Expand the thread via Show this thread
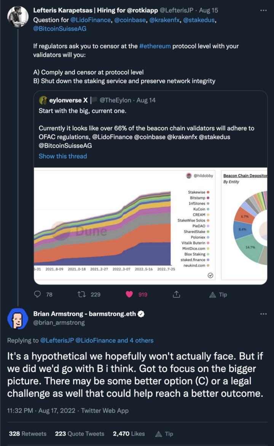Image resolution: width=274 pixels, height=446 pixels. click(x=62, y=156)
